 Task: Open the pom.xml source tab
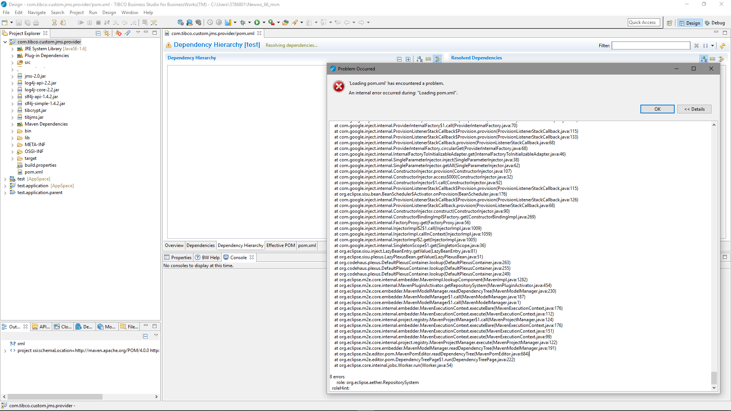(307, 245)
